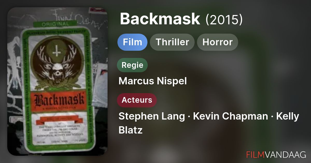Select the blue Film tag
The image size is (311, 163).
tap(132, 42)
